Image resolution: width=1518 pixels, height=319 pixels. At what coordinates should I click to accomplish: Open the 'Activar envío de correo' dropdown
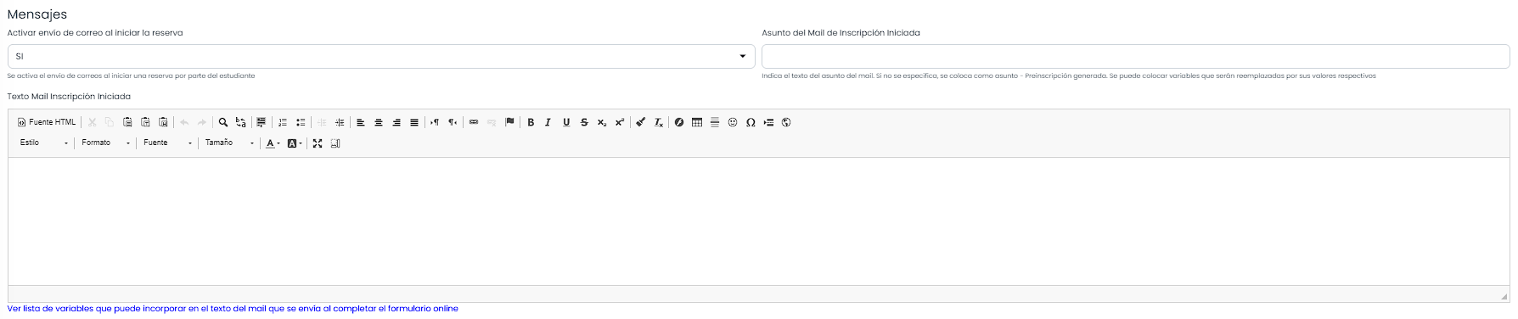coord(381,56)
